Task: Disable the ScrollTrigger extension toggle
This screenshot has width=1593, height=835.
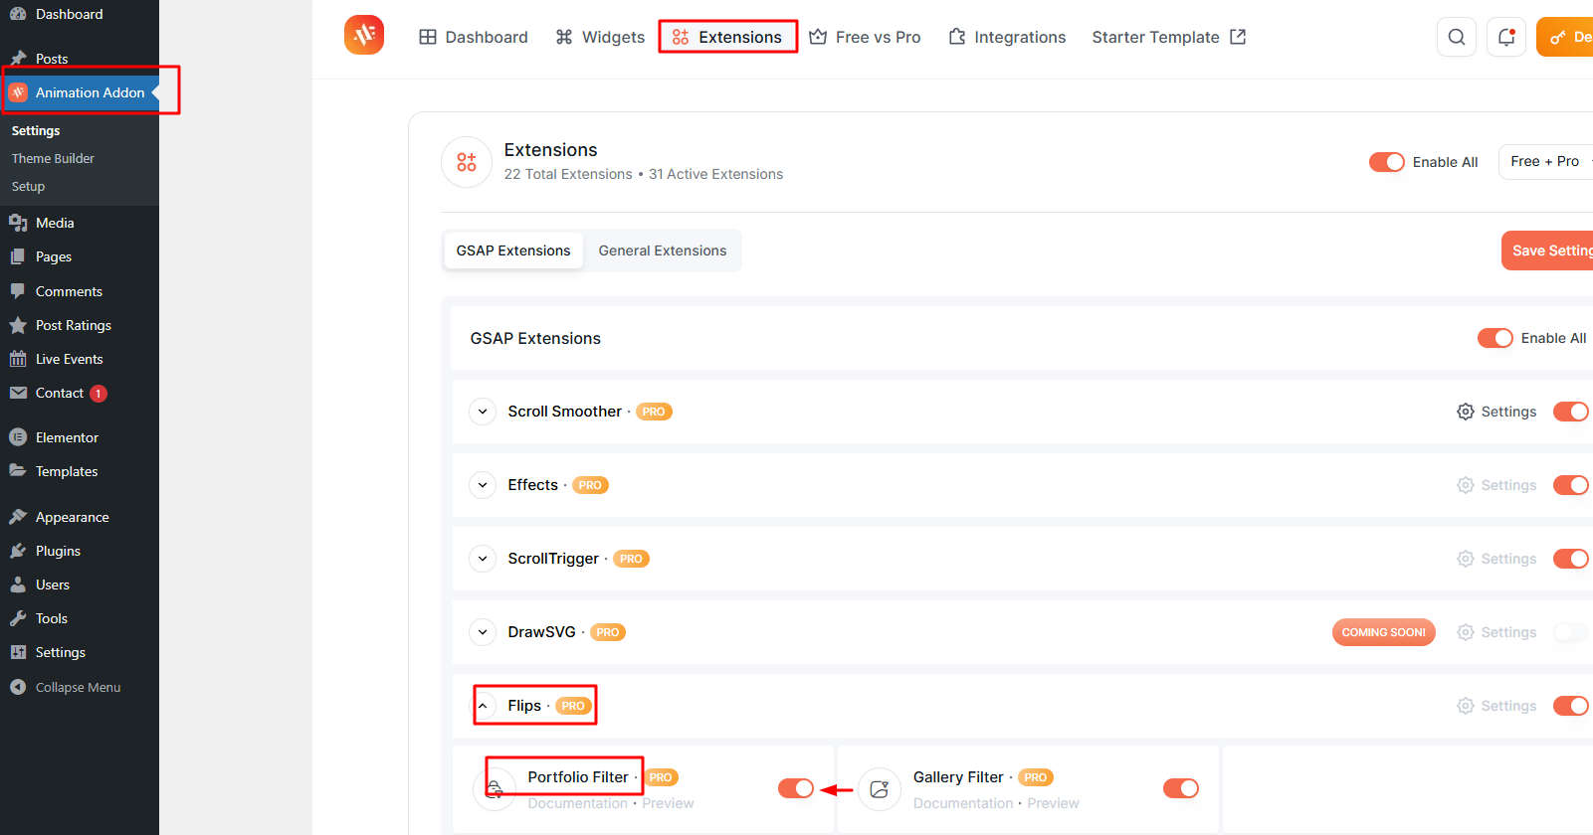Action: click(x=1571, y=559)
